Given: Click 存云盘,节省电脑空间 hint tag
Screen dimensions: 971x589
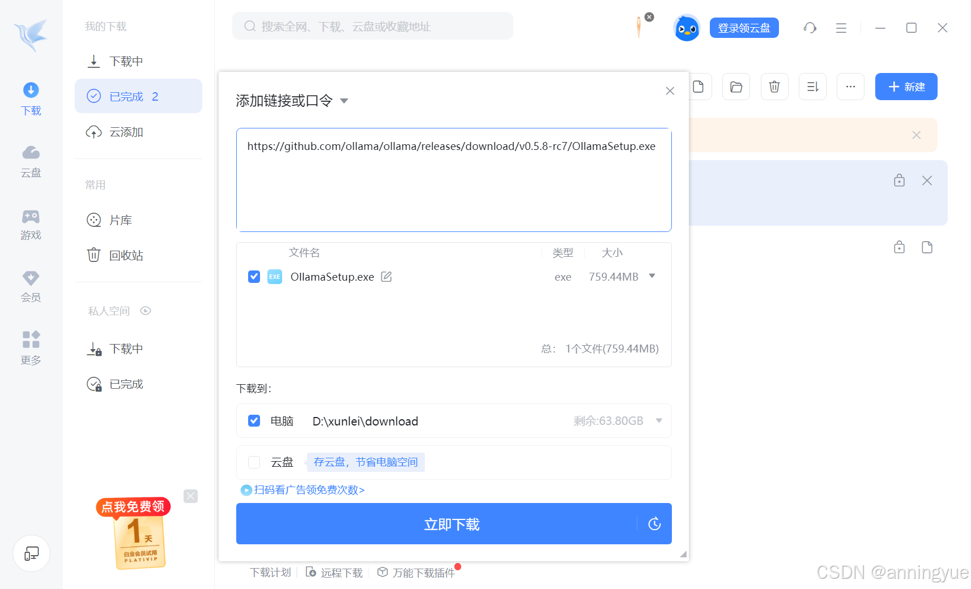Looking at the screenshot, I should tap(366, 462).
